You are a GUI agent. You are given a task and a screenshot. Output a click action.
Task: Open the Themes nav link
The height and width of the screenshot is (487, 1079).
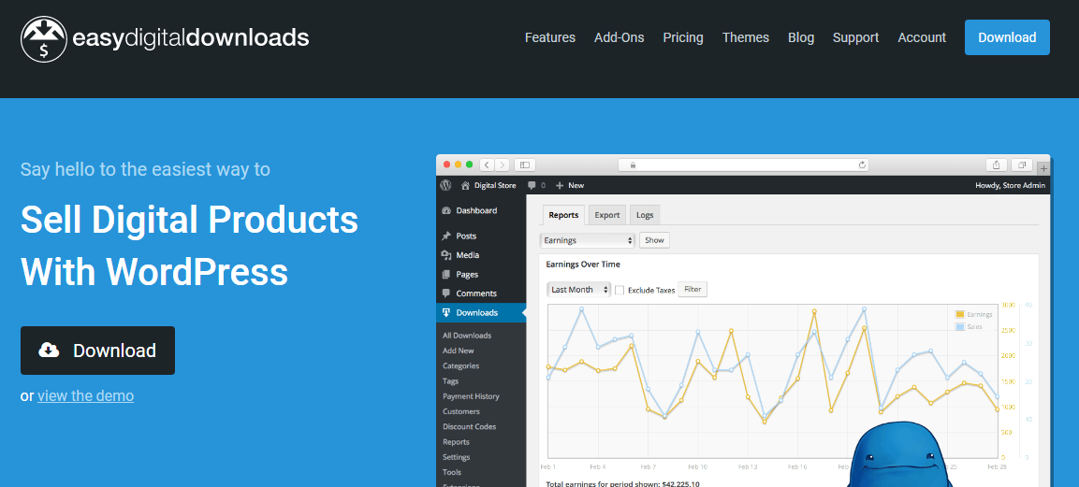746,37
